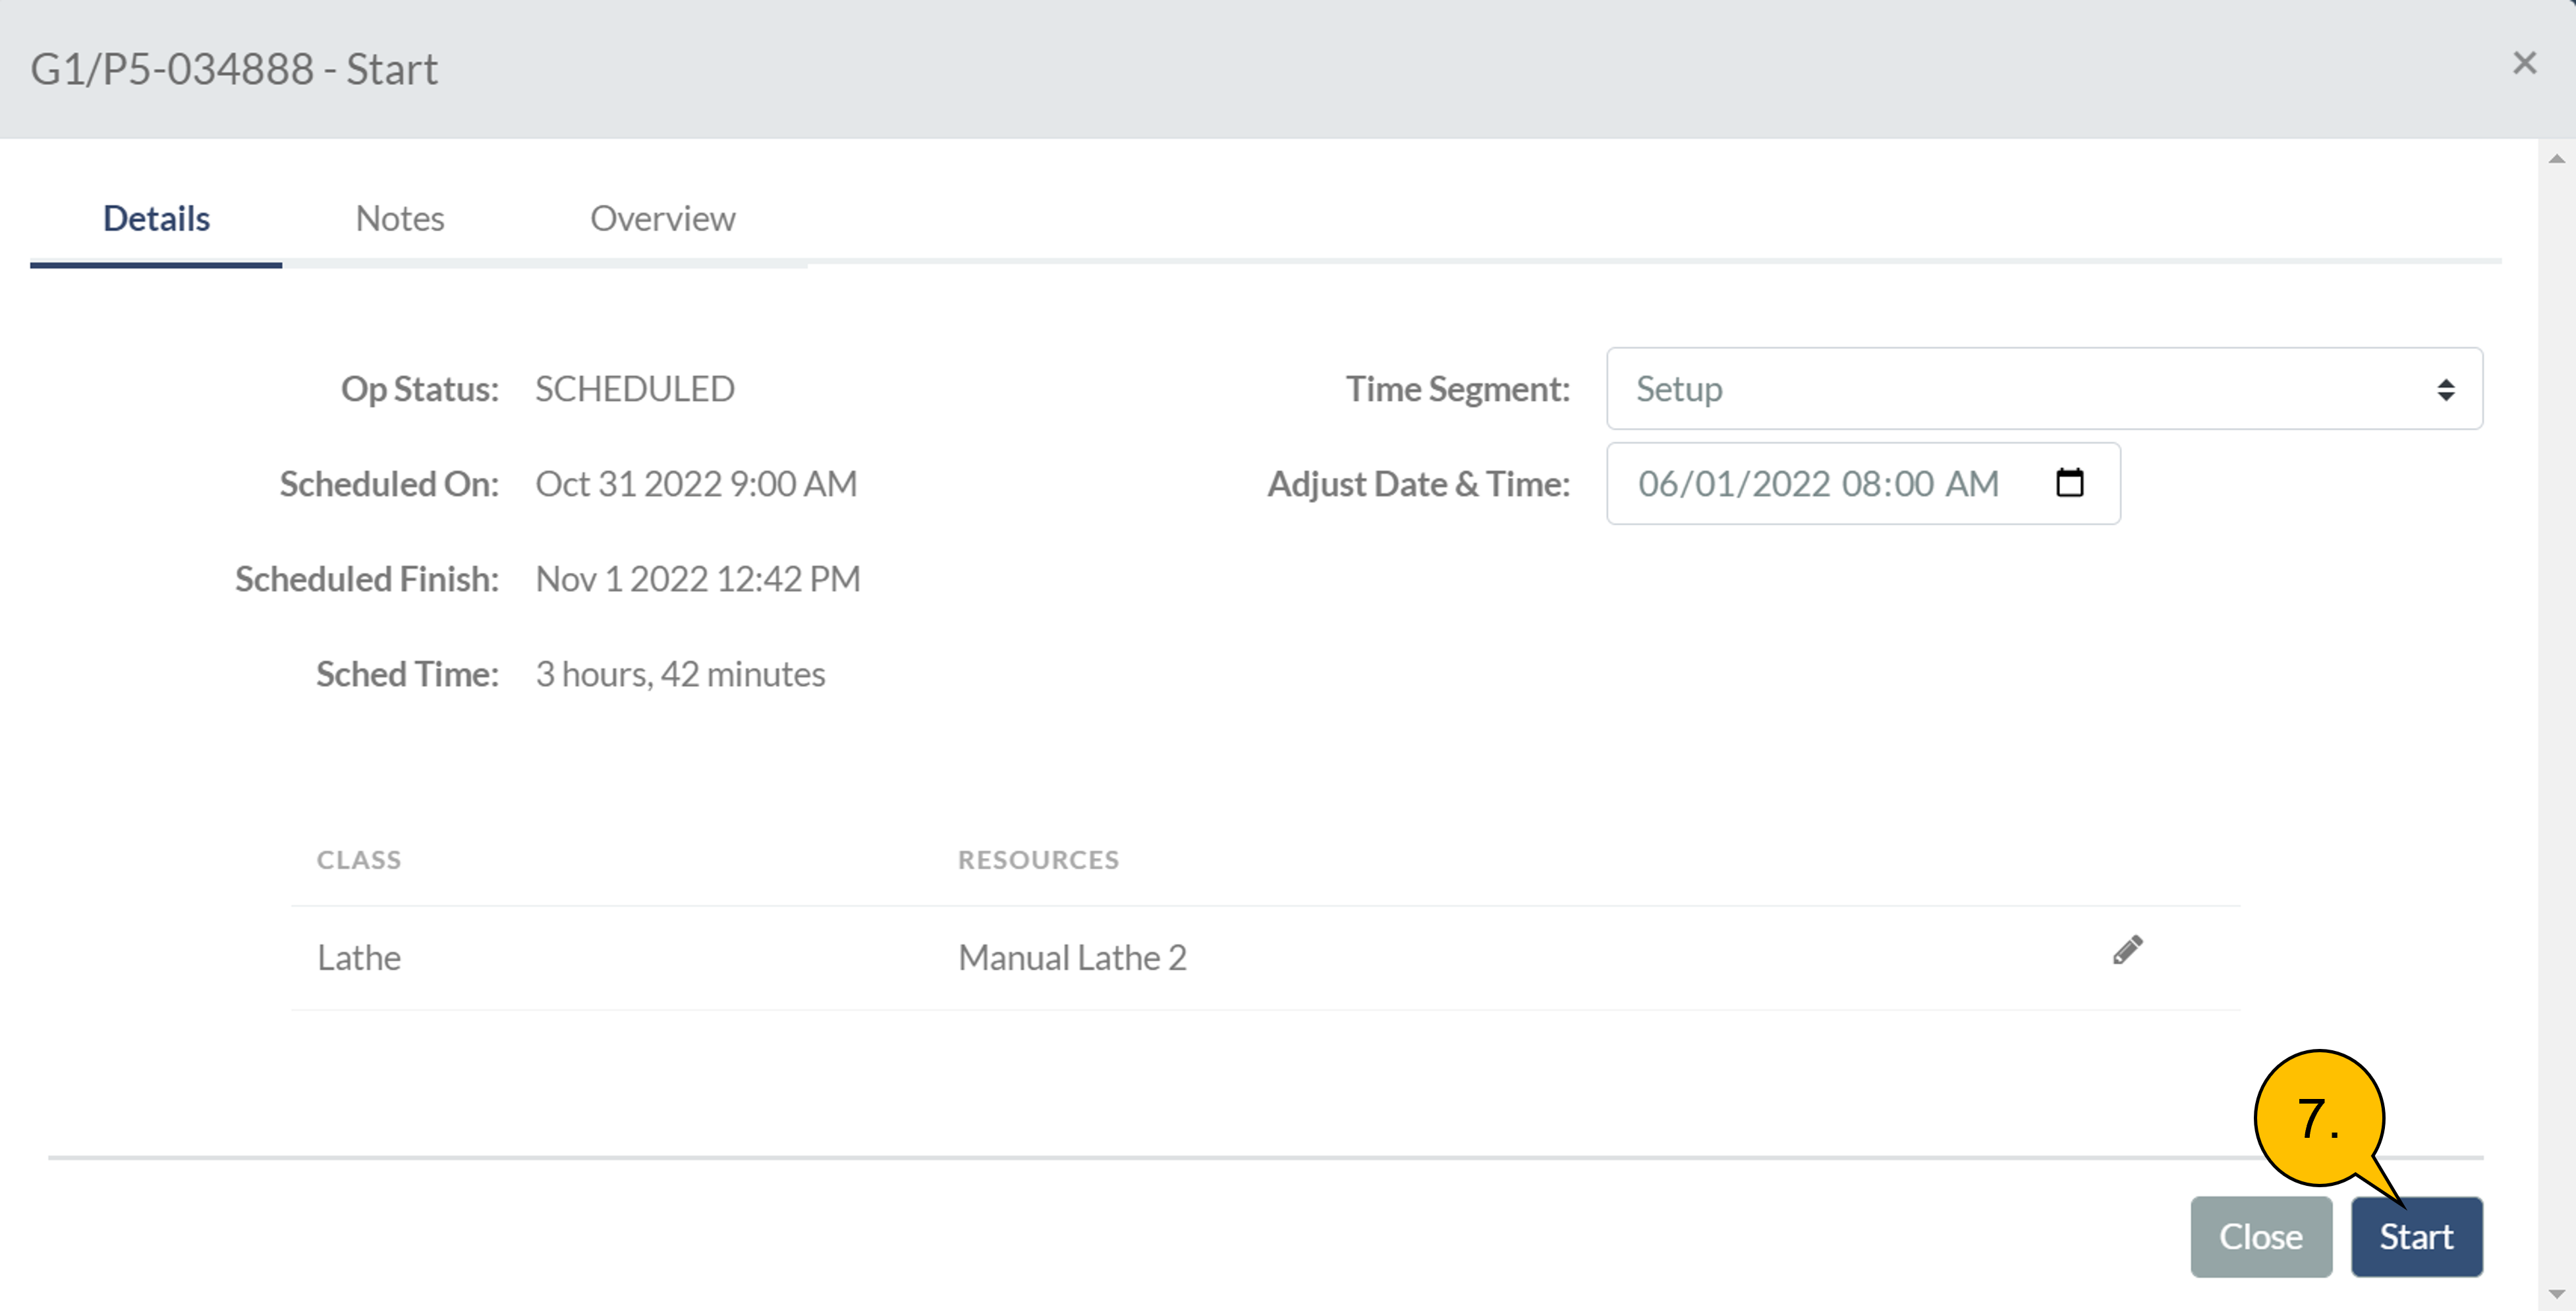
Task: Click the scrollbar up arrow
Action: (x=2556, y=159)
